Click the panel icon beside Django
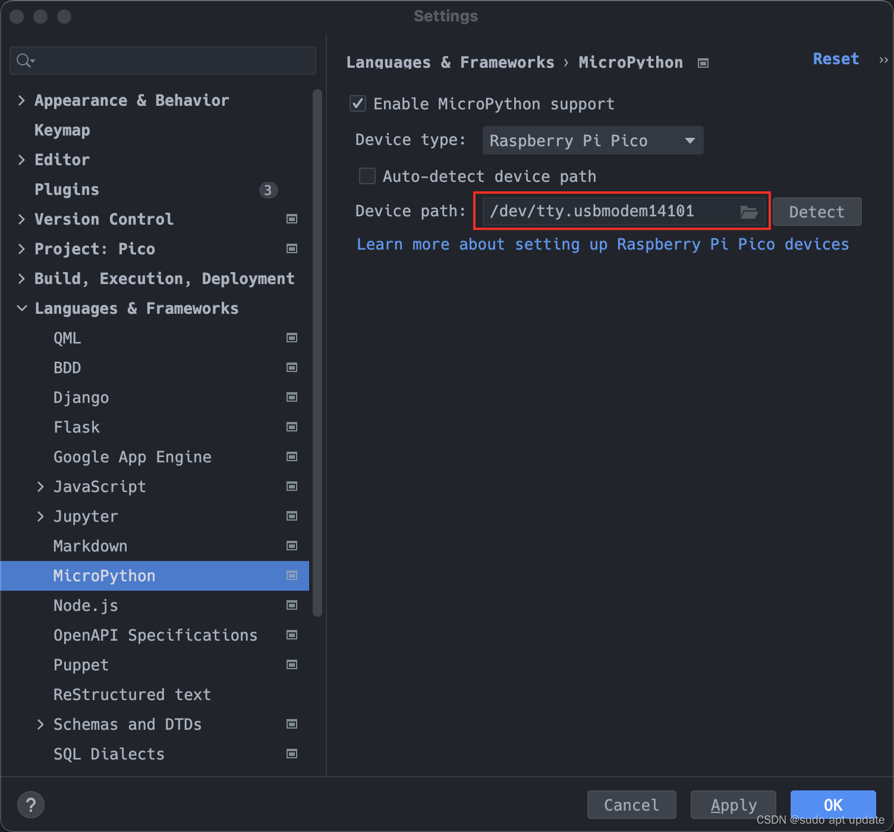This screenshot has width=894, height=832. [292, 397]
